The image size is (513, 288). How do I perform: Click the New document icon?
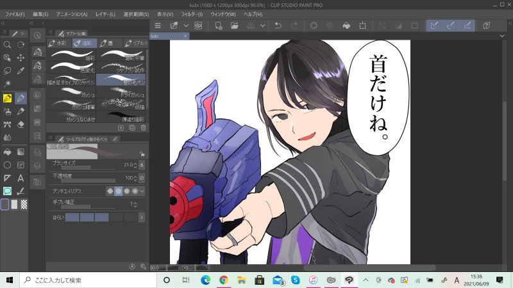coord(218,26)
